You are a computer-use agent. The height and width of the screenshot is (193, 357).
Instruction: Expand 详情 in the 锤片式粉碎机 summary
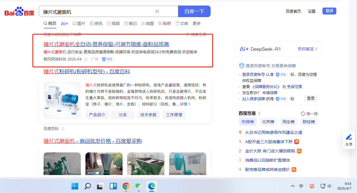click(x=185, y=104)
